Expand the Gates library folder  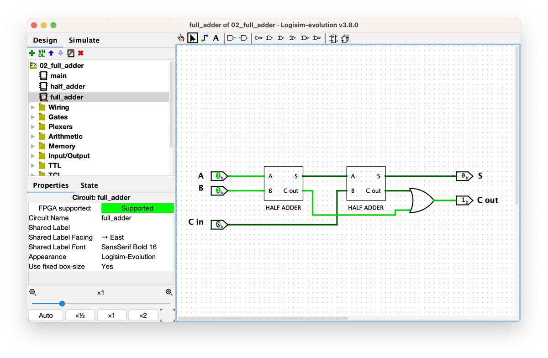(33, 117)
